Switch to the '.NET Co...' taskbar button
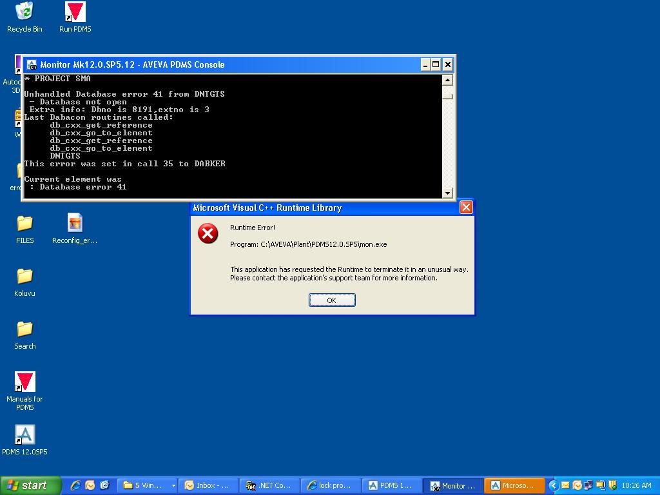The width and height of the screenshot is (660, 495). pyautogui.click(x=269, y=485)
